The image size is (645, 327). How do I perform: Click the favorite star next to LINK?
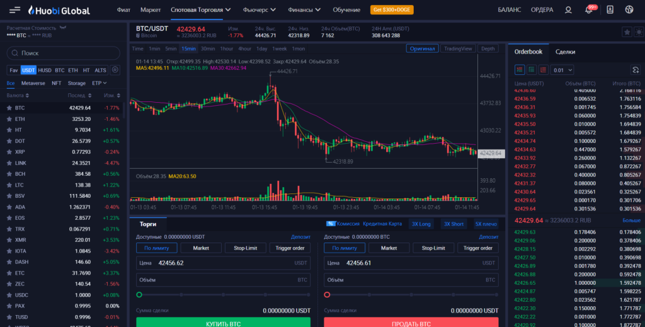9,163
